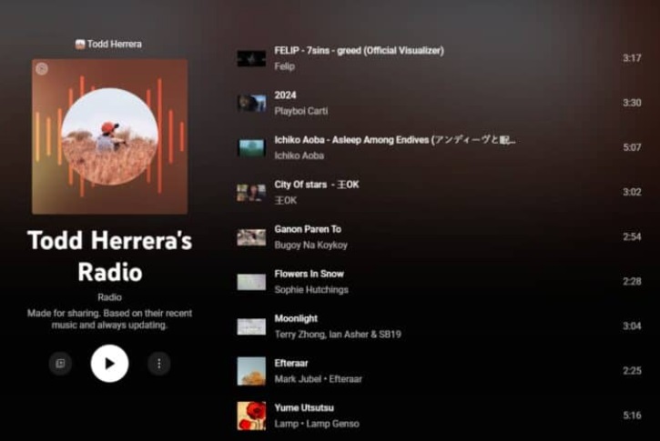
Task: Select the Moonlight song title
Action: [x=296, y=319]
